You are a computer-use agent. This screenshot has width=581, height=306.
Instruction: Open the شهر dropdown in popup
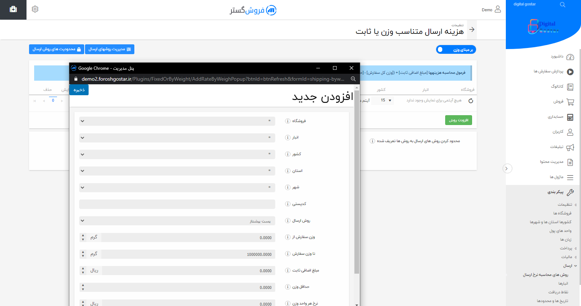point(177,188)
